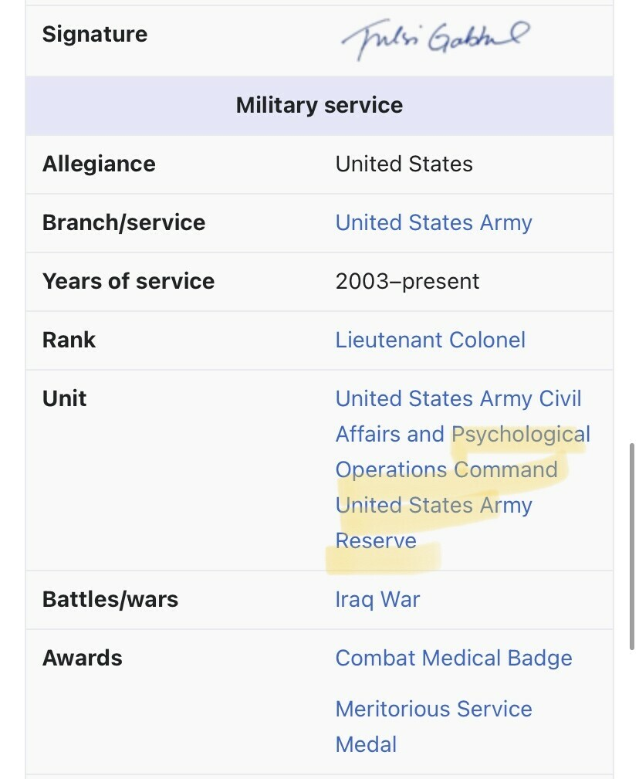Open the Meritorious Service Medal link
This screenshot has height=779, width=639.
pyautogui.click(x=434, y=710)
